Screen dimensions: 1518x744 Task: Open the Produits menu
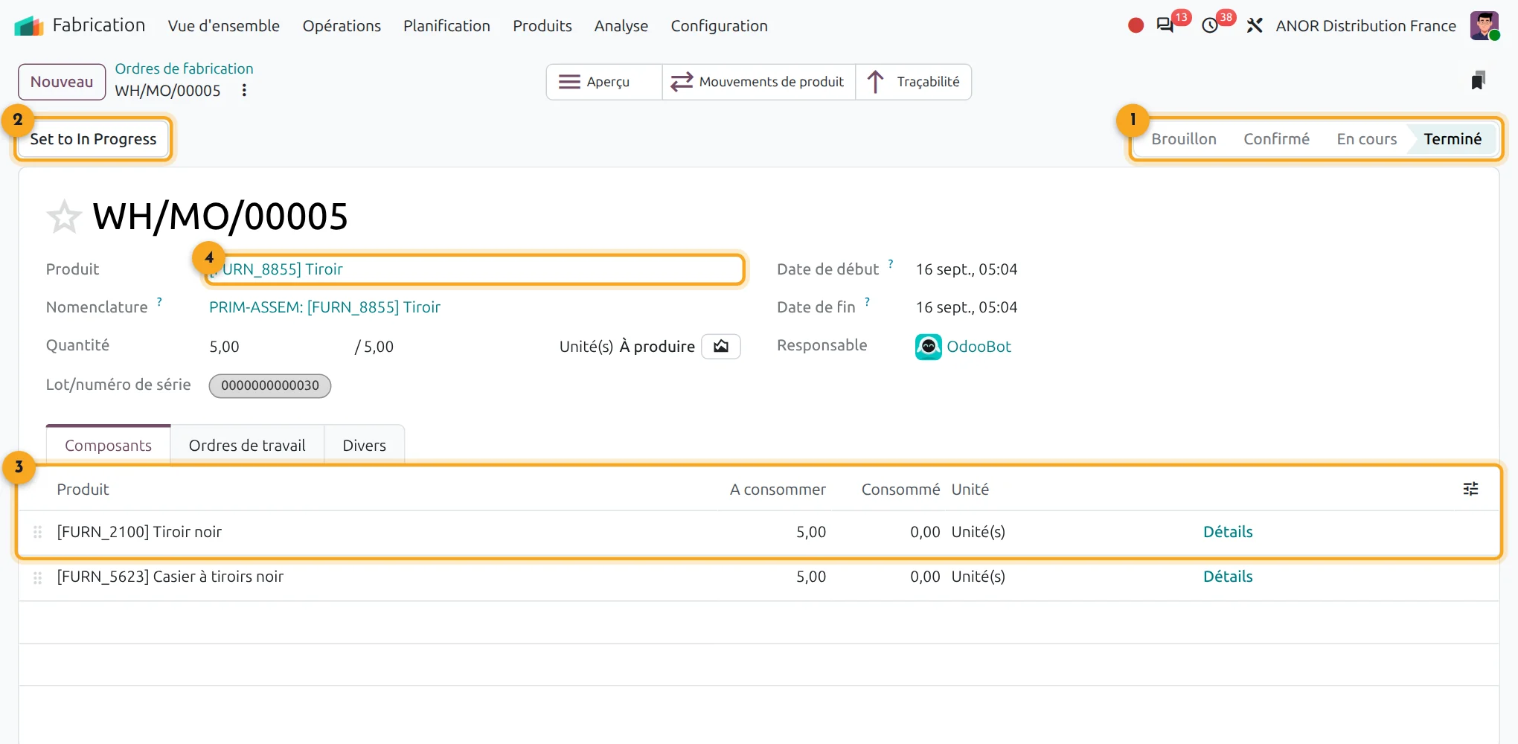[x=542, y=26]
